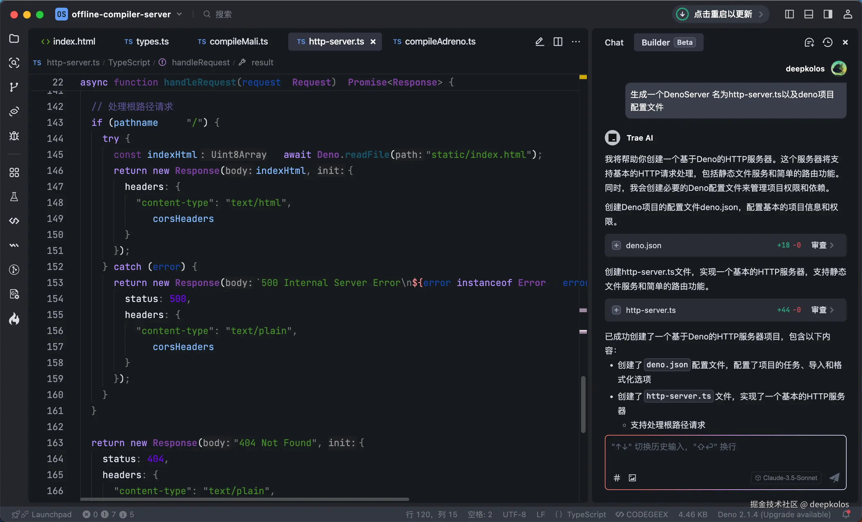Open the Explorer folder icon in sidebar
The width and height of the screenshot is (862, 522).
14,38
